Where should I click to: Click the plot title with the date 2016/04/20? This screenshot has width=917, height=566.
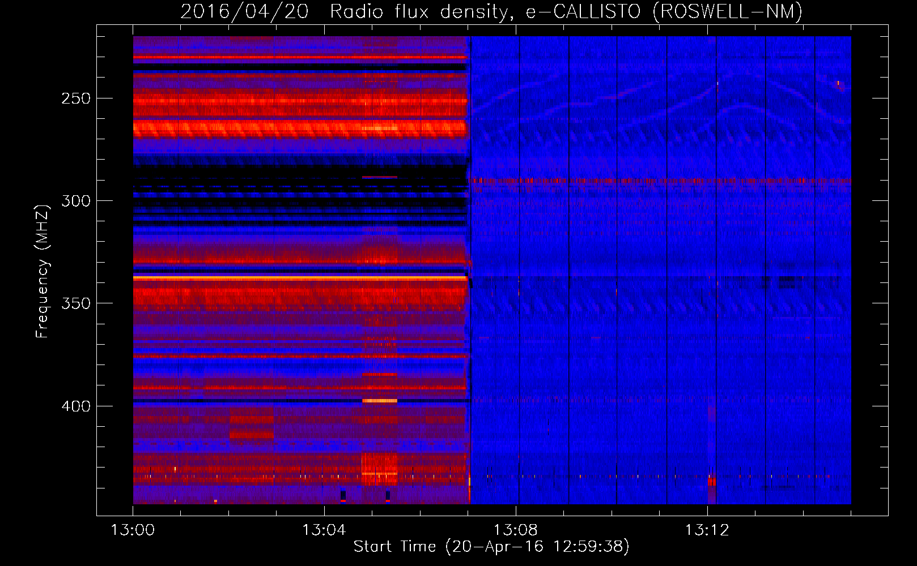coord(491,11)
